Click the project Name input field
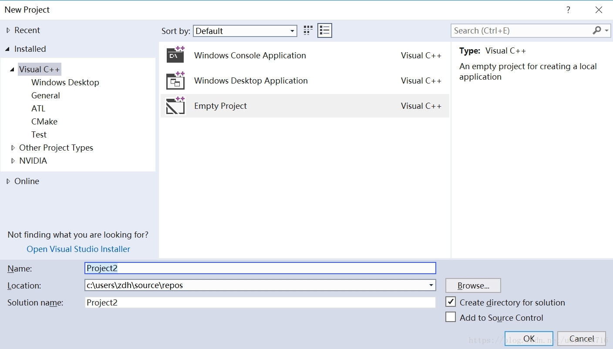This screenshot has width=613, height=349. coord(260,268)
